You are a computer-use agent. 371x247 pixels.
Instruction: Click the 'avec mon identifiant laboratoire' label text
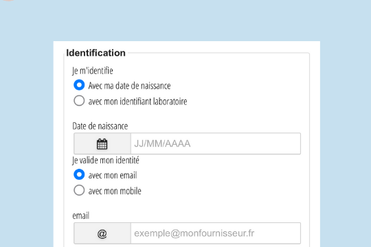point(137,102)
